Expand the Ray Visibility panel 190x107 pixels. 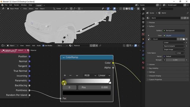pyautogui.click(x=167, y=68)
